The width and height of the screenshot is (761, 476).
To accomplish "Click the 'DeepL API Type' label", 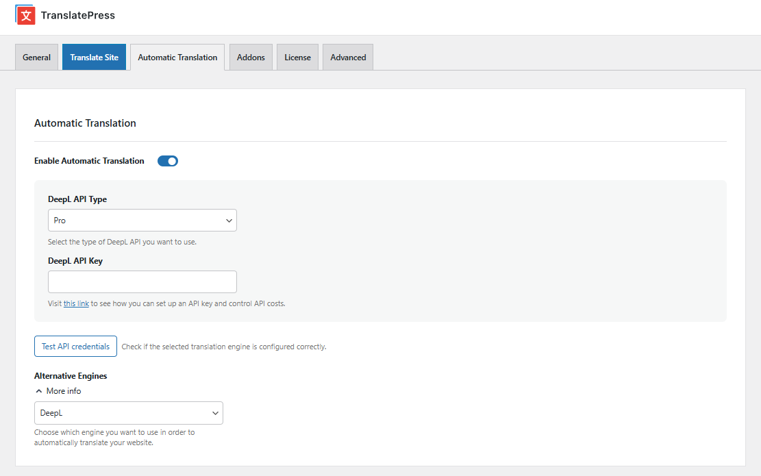I will [77, 199].
